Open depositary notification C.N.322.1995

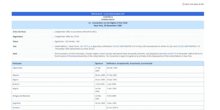click(x=183, y=46)
